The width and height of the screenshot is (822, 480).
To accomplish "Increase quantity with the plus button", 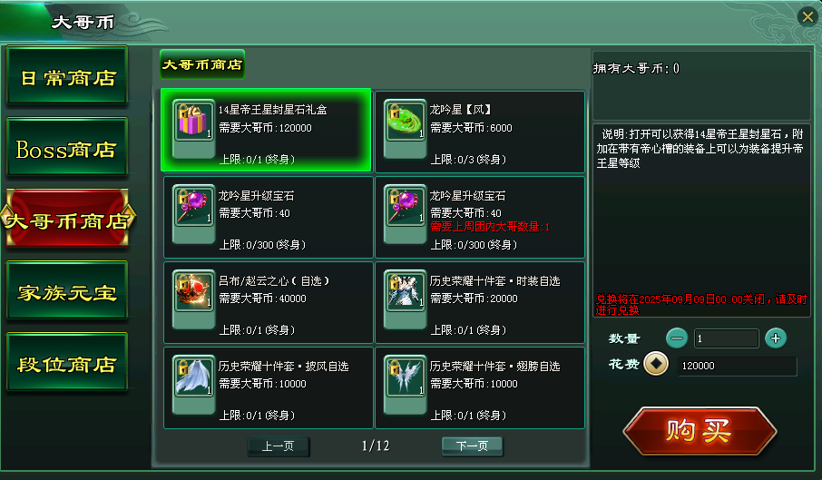I will (776, 338).
